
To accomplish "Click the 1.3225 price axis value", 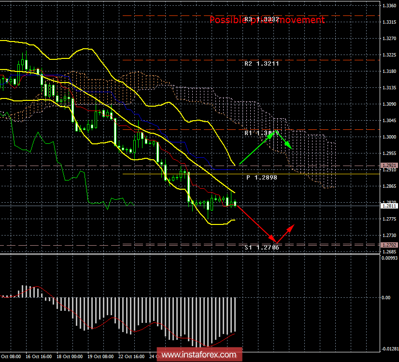I will pyautogui.click(x=389, y=55).
